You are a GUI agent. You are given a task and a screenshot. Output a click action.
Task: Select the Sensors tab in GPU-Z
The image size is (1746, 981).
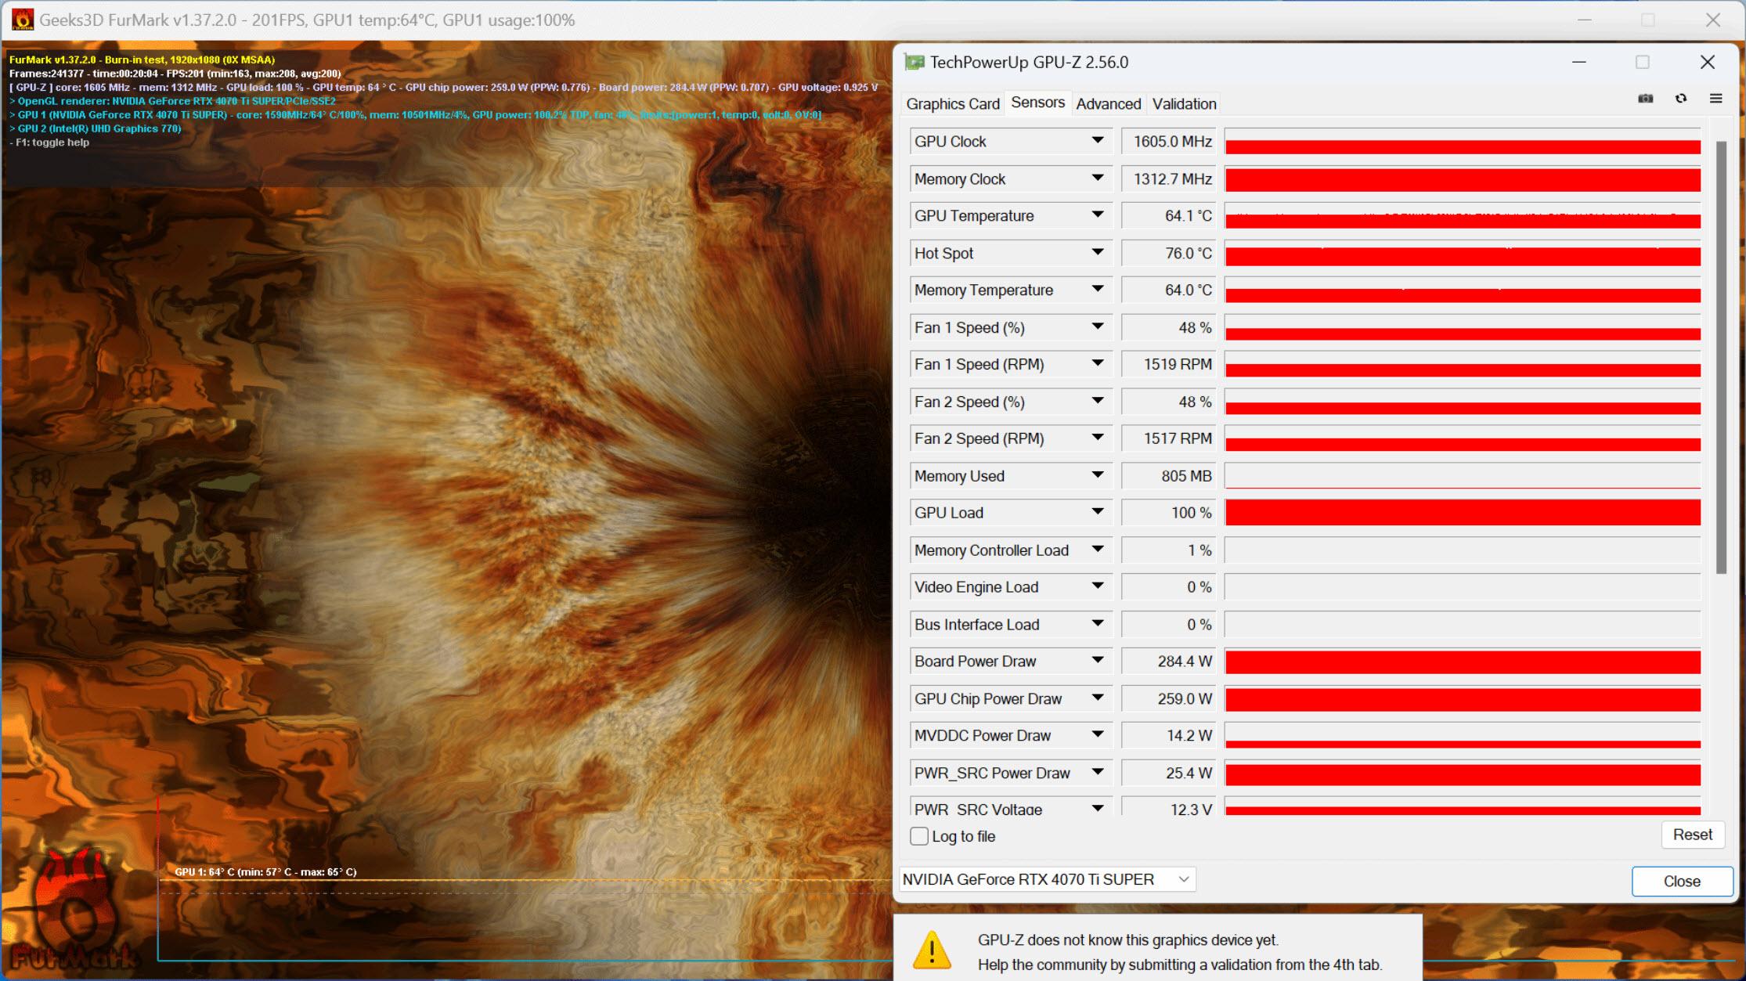point(1036,103)
